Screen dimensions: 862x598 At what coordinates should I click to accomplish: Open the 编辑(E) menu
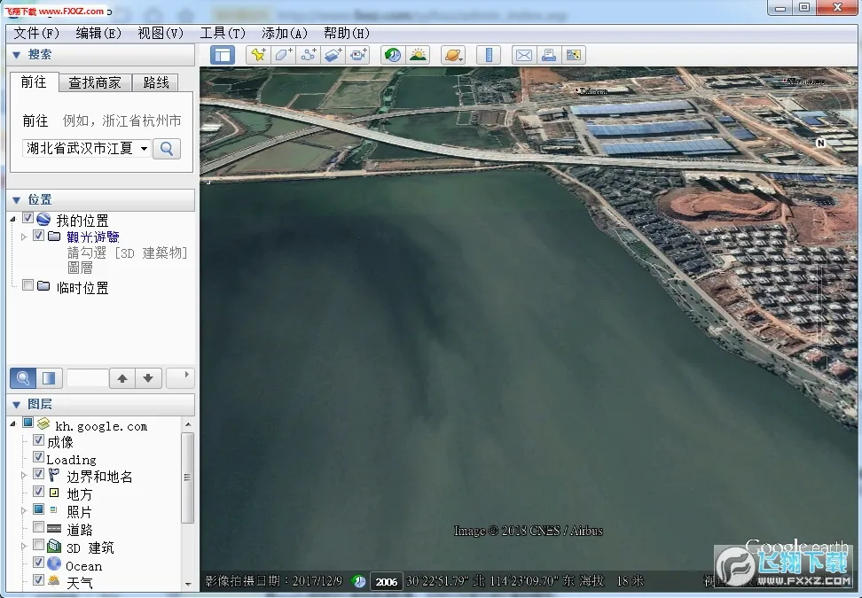point(98,34)
